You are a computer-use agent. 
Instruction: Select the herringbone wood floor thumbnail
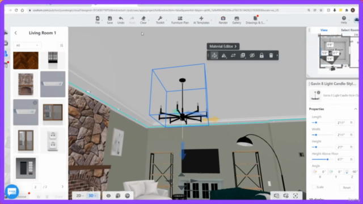(26, 61)
